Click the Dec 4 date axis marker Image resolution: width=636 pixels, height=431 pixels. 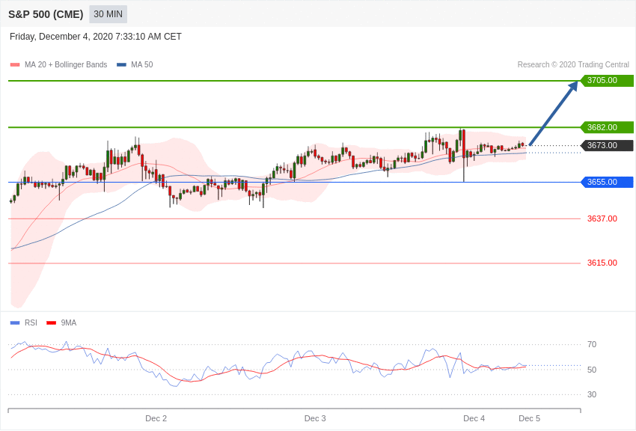pyautogui.click(x=474, y=418)
